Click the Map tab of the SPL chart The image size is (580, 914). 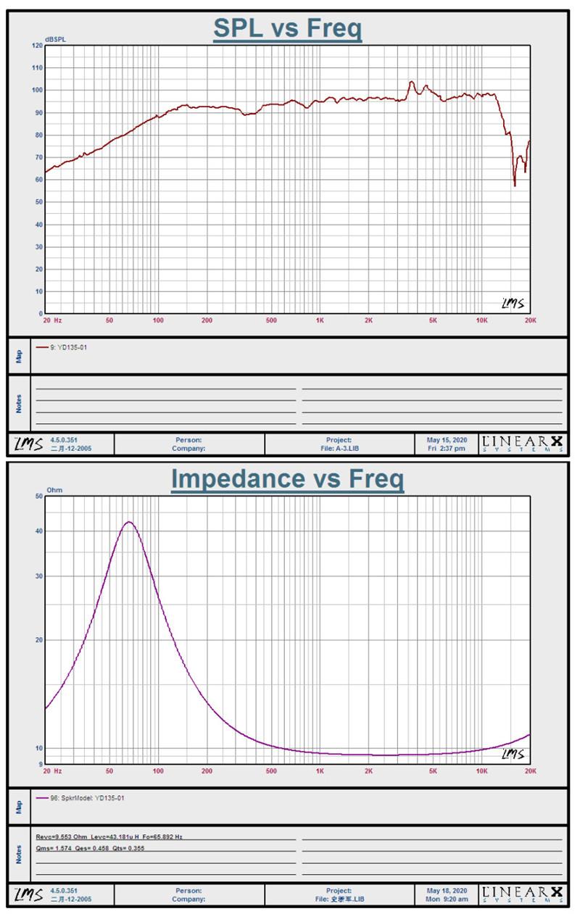point(20,356)
